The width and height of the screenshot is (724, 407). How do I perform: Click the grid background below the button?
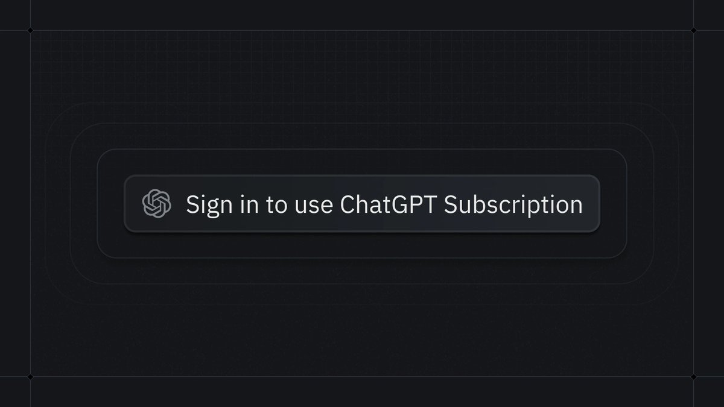362,341
